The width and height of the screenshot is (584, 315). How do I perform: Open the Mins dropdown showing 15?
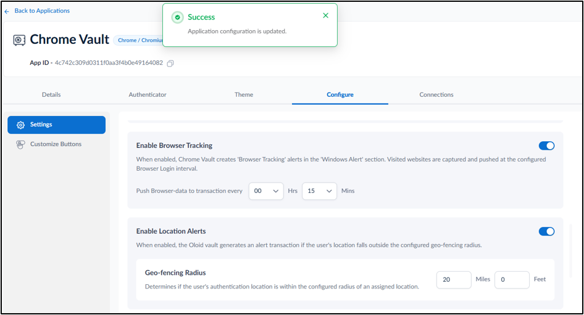(319, 190)
